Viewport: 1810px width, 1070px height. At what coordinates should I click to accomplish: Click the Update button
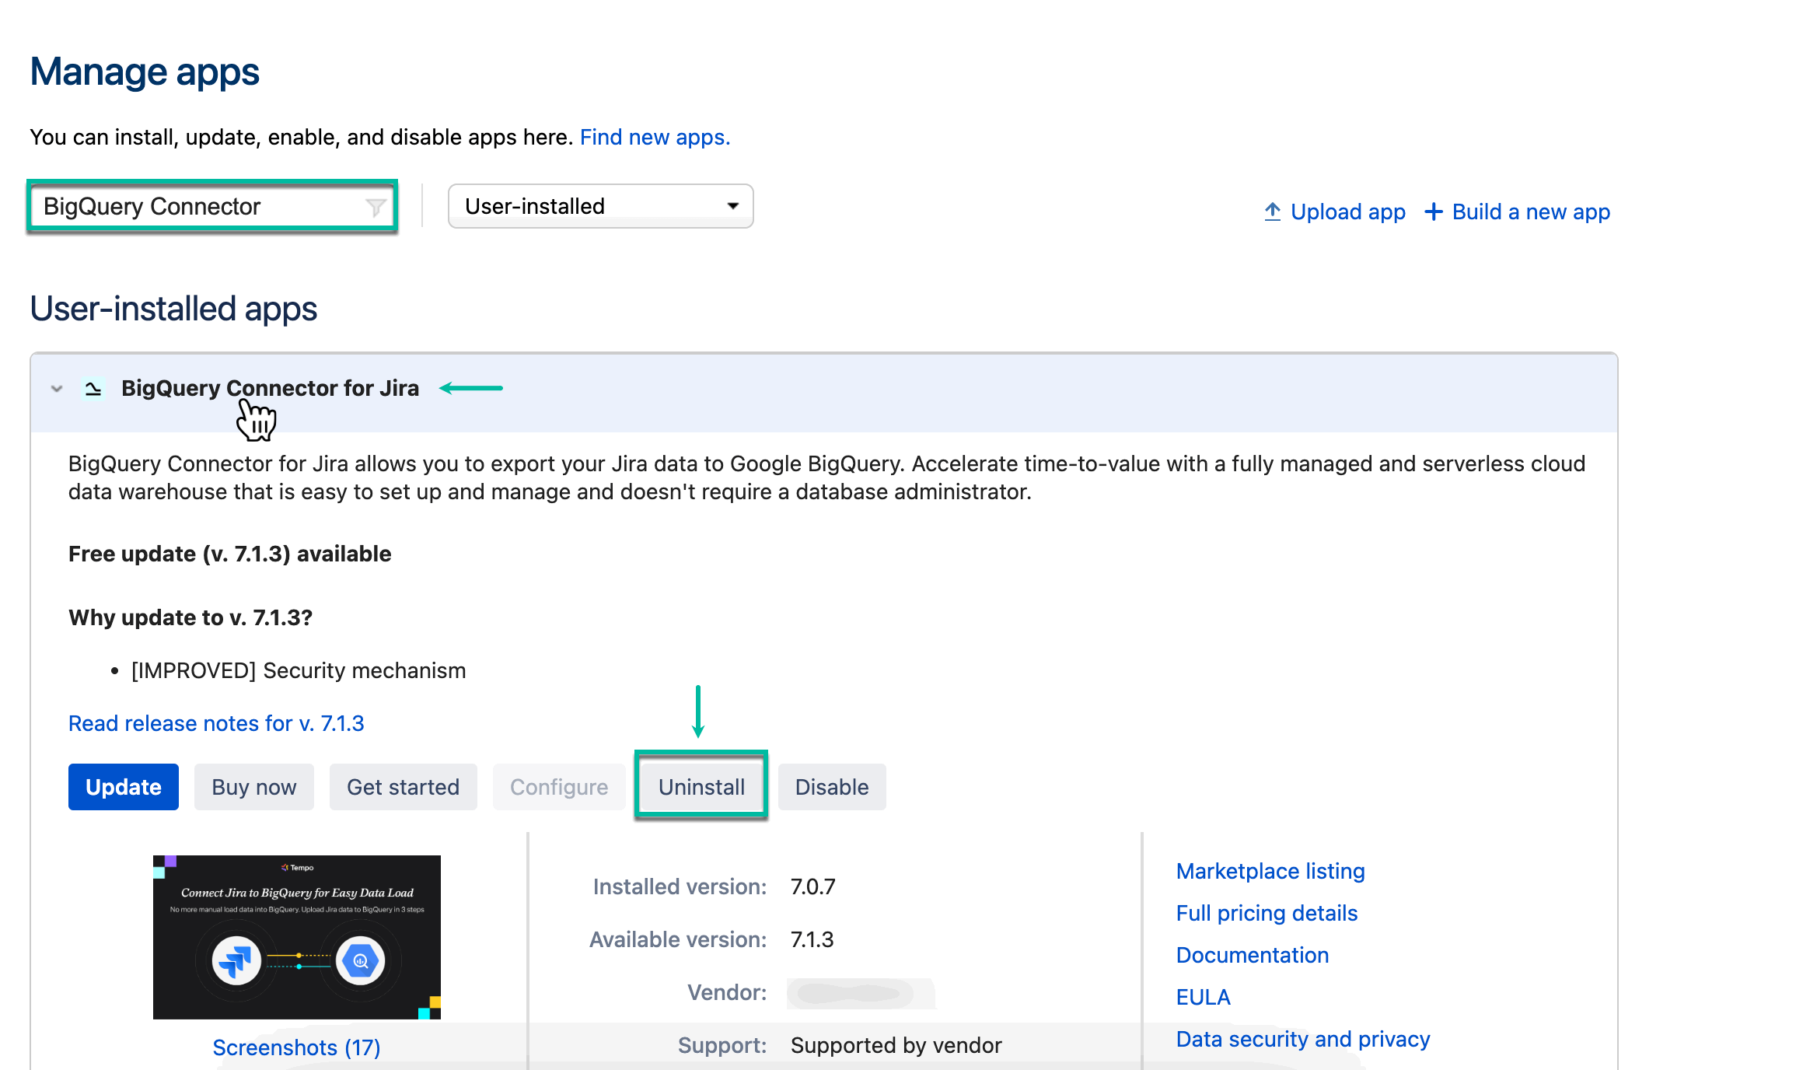[123, 786]
